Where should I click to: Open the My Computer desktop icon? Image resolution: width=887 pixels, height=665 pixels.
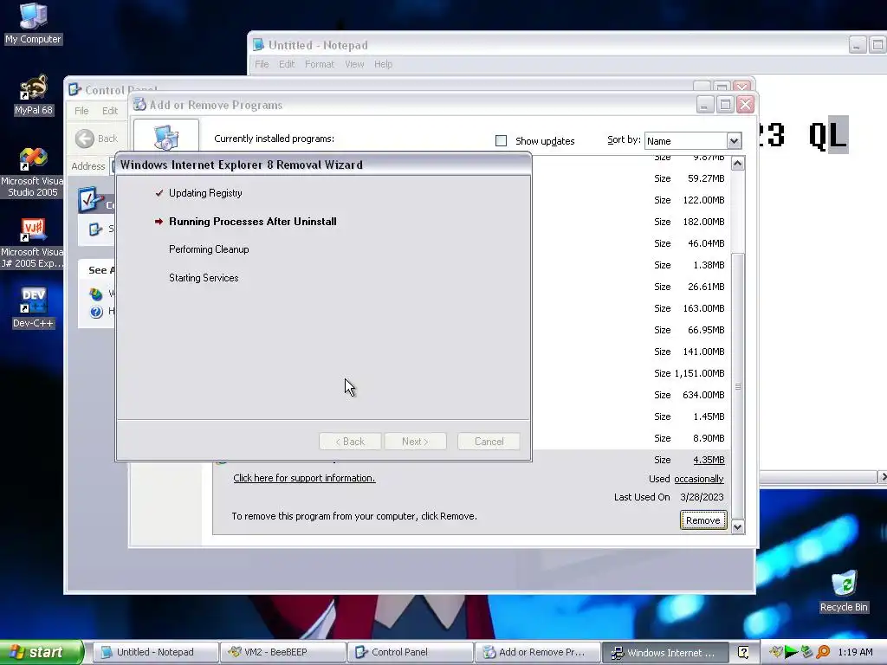tap(33, 23)
